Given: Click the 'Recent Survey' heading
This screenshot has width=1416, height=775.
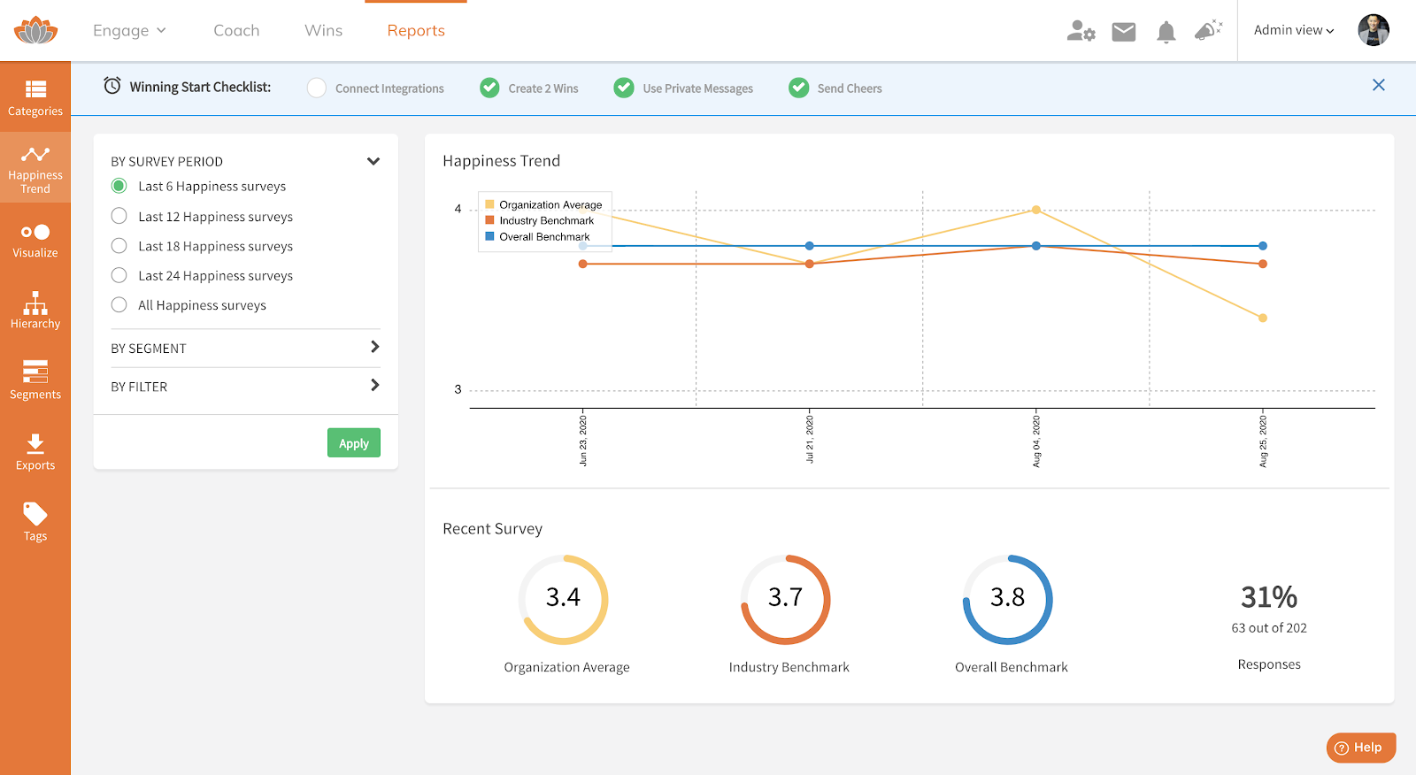Looking at the screenshot, I should pos(493,529).
